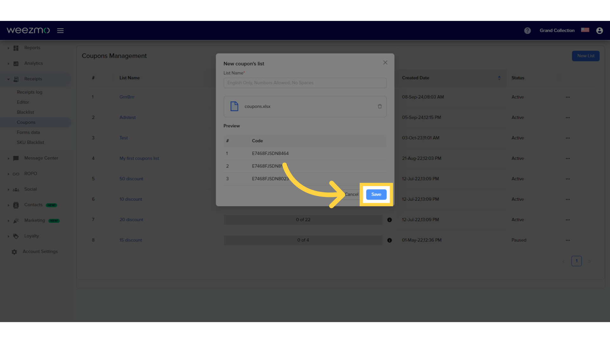The image size is (610, 343).
Task: Click the previous page pagination arrow
Action: [x=563, y=261]
